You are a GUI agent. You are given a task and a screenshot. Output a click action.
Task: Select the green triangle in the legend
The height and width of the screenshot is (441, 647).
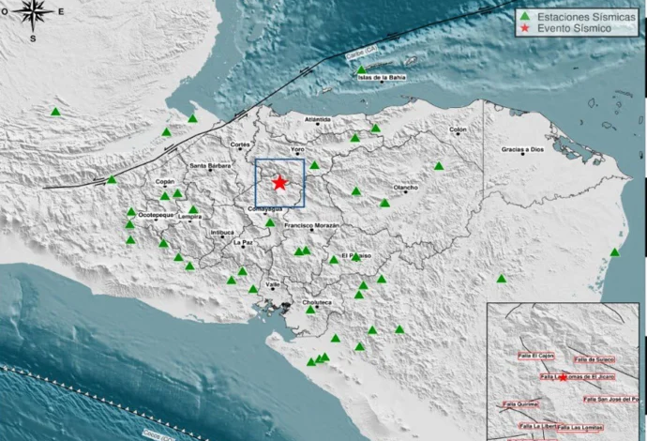tap(526, 16)
